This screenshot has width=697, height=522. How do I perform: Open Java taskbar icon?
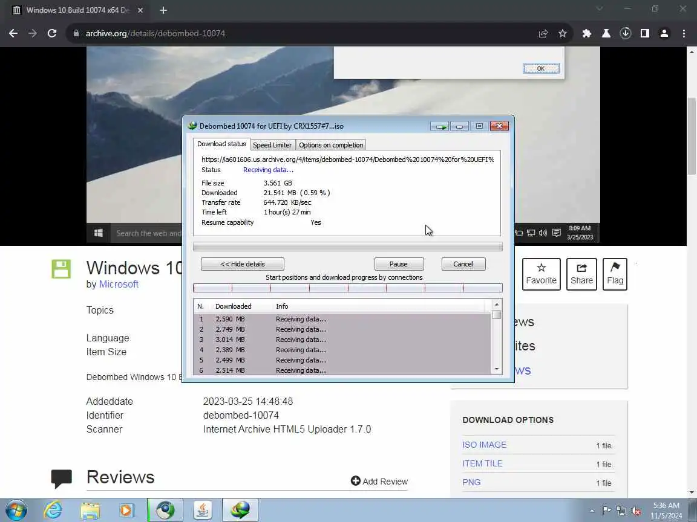(202, 510)
